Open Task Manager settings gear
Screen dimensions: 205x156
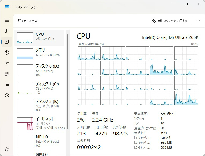(x=7, y=149)
